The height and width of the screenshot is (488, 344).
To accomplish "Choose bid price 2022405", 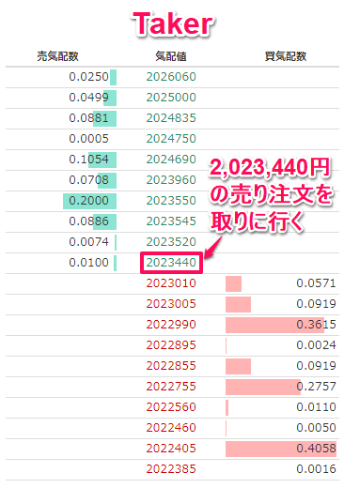I will coord(171,449).
